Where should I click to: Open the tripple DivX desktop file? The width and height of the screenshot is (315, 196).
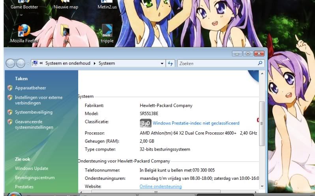pyautogui.click(x=107, y=34)
